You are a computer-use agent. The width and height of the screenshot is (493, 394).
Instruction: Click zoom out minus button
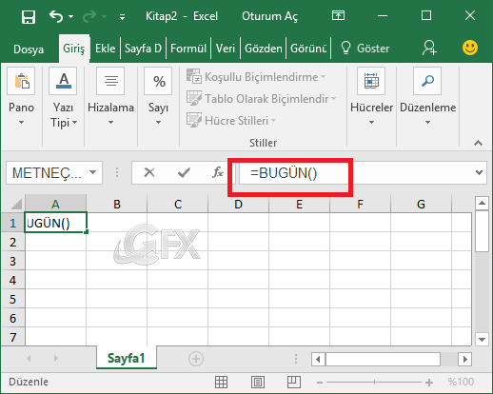tap(320, 383)
